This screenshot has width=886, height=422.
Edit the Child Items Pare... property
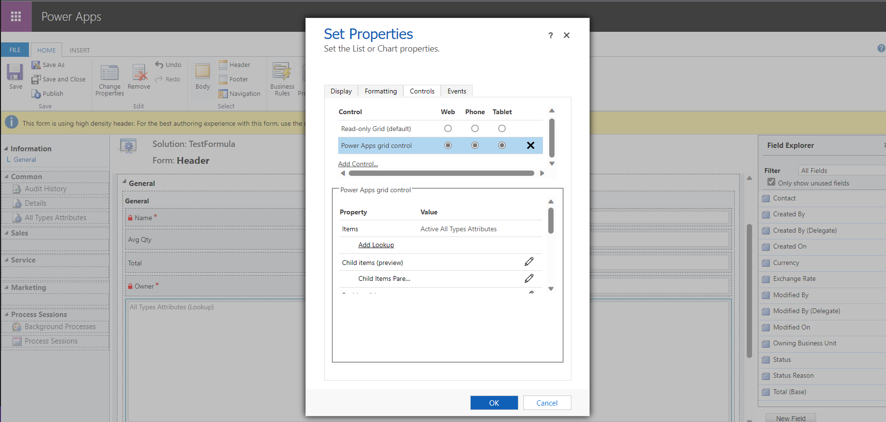tap(529, 278)
